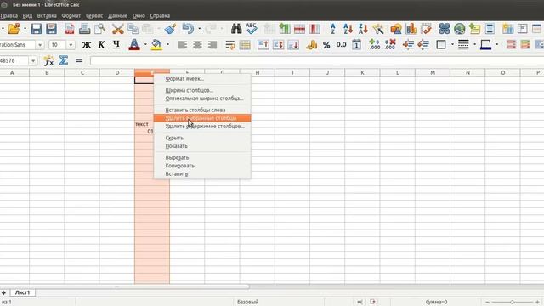This screenshot has height=306, width=544.
Task: Expand the border style dropdown arrow
Action: pos(474,45)
